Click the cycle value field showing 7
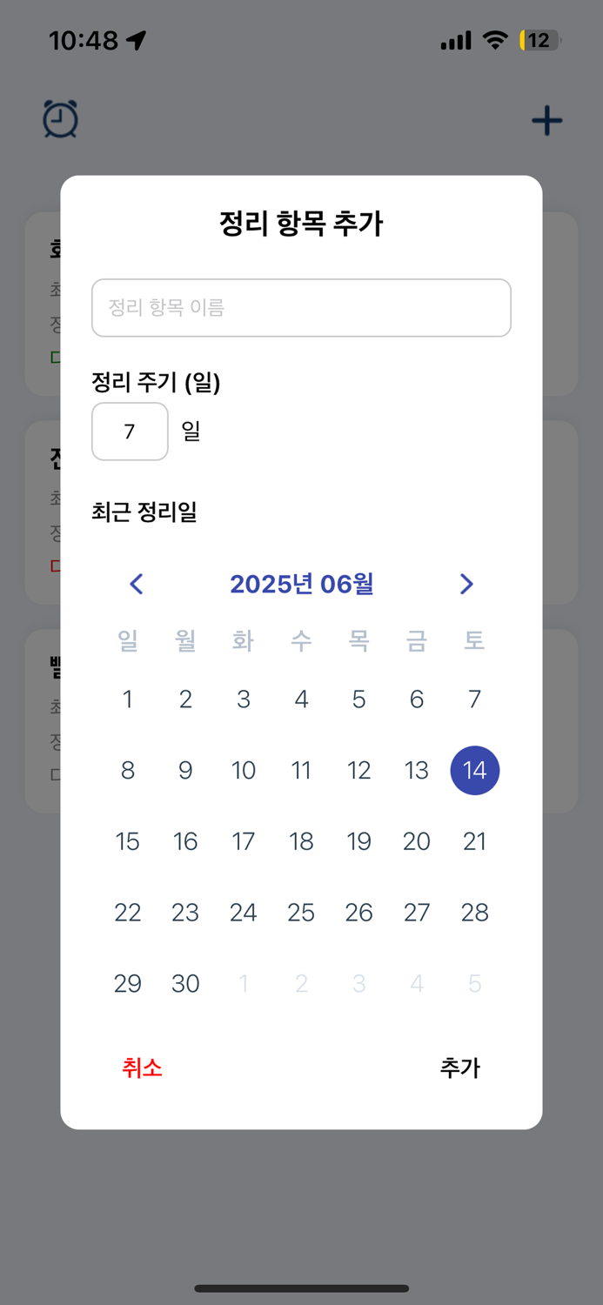This screenshot has height=1305, width=603. (130, 432)
